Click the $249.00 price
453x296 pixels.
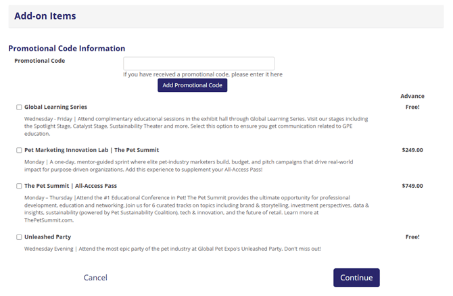tap(412, 150)
